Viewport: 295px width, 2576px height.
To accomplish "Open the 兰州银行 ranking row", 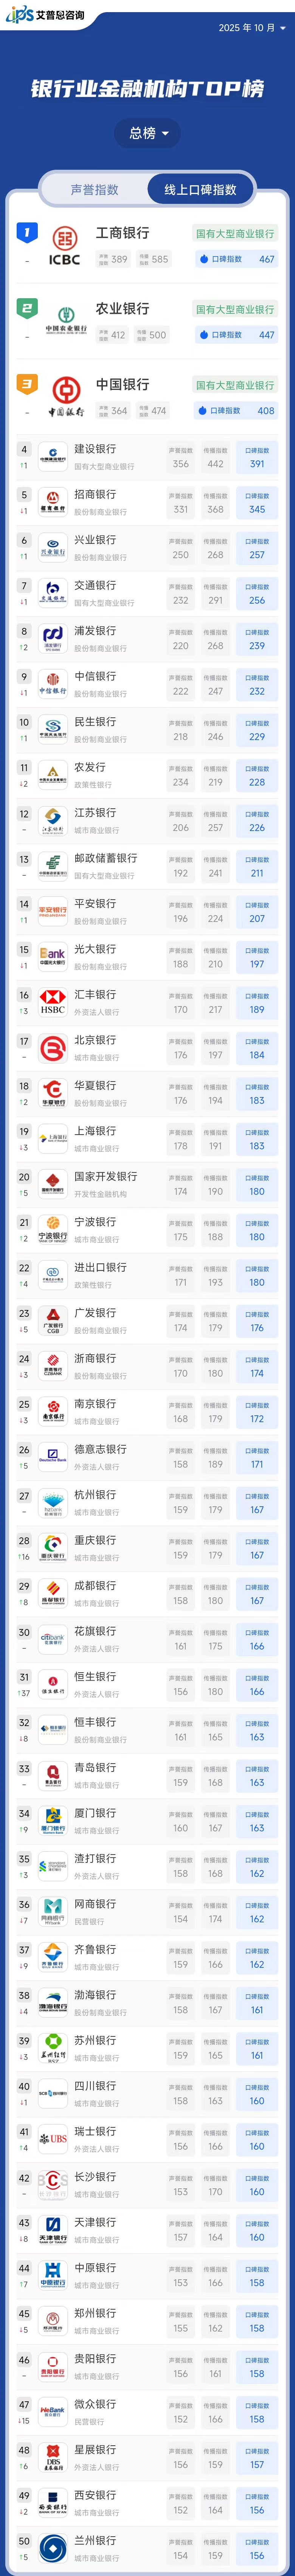I will (x=147, y=2548).
